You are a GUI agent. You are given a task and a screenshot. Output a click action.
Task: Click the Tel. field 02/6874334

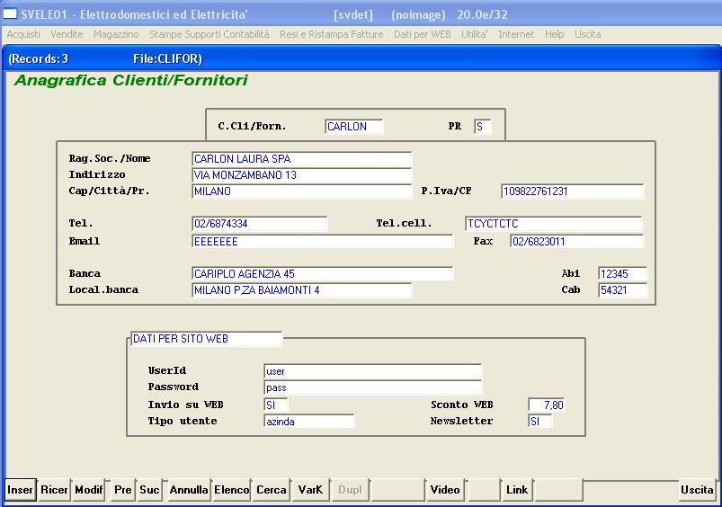pyautogui.click(x=259, y=224)
